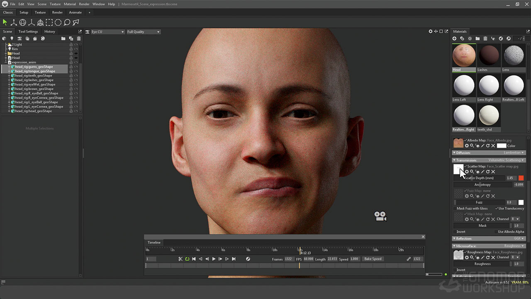Image resolution: width=531 pixels, height=299 pixels.
Task: Hide head_rig:teeth_geoShape with eye icon
Action: [x=76, y=76]
